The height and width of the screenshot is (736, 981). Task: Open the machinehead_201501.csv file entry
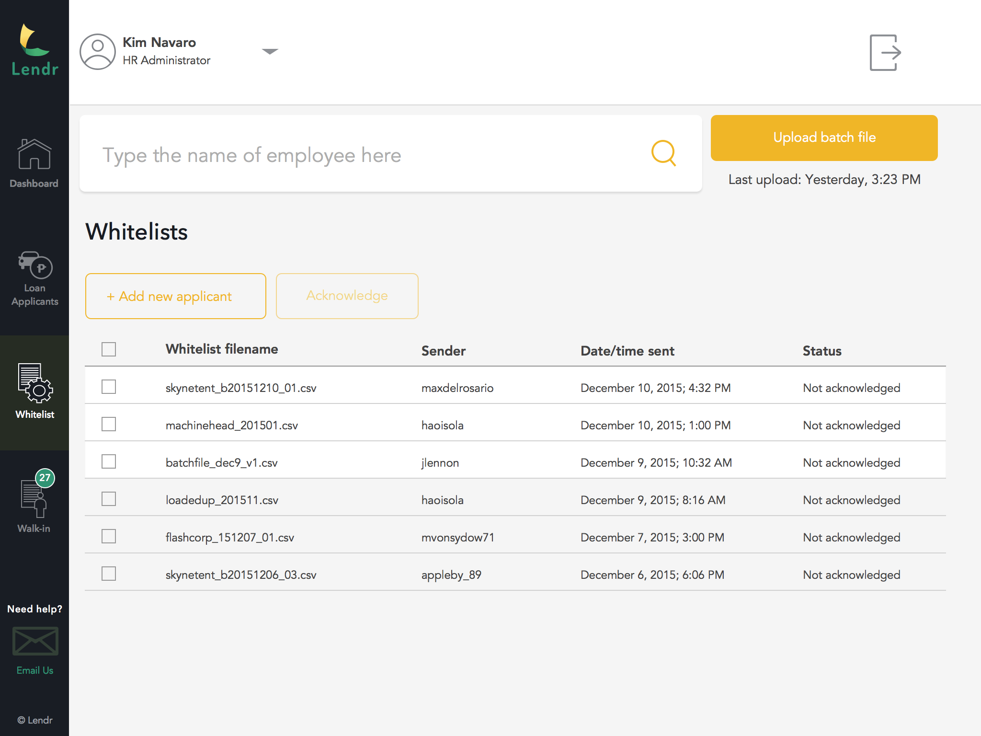point(231,425)
